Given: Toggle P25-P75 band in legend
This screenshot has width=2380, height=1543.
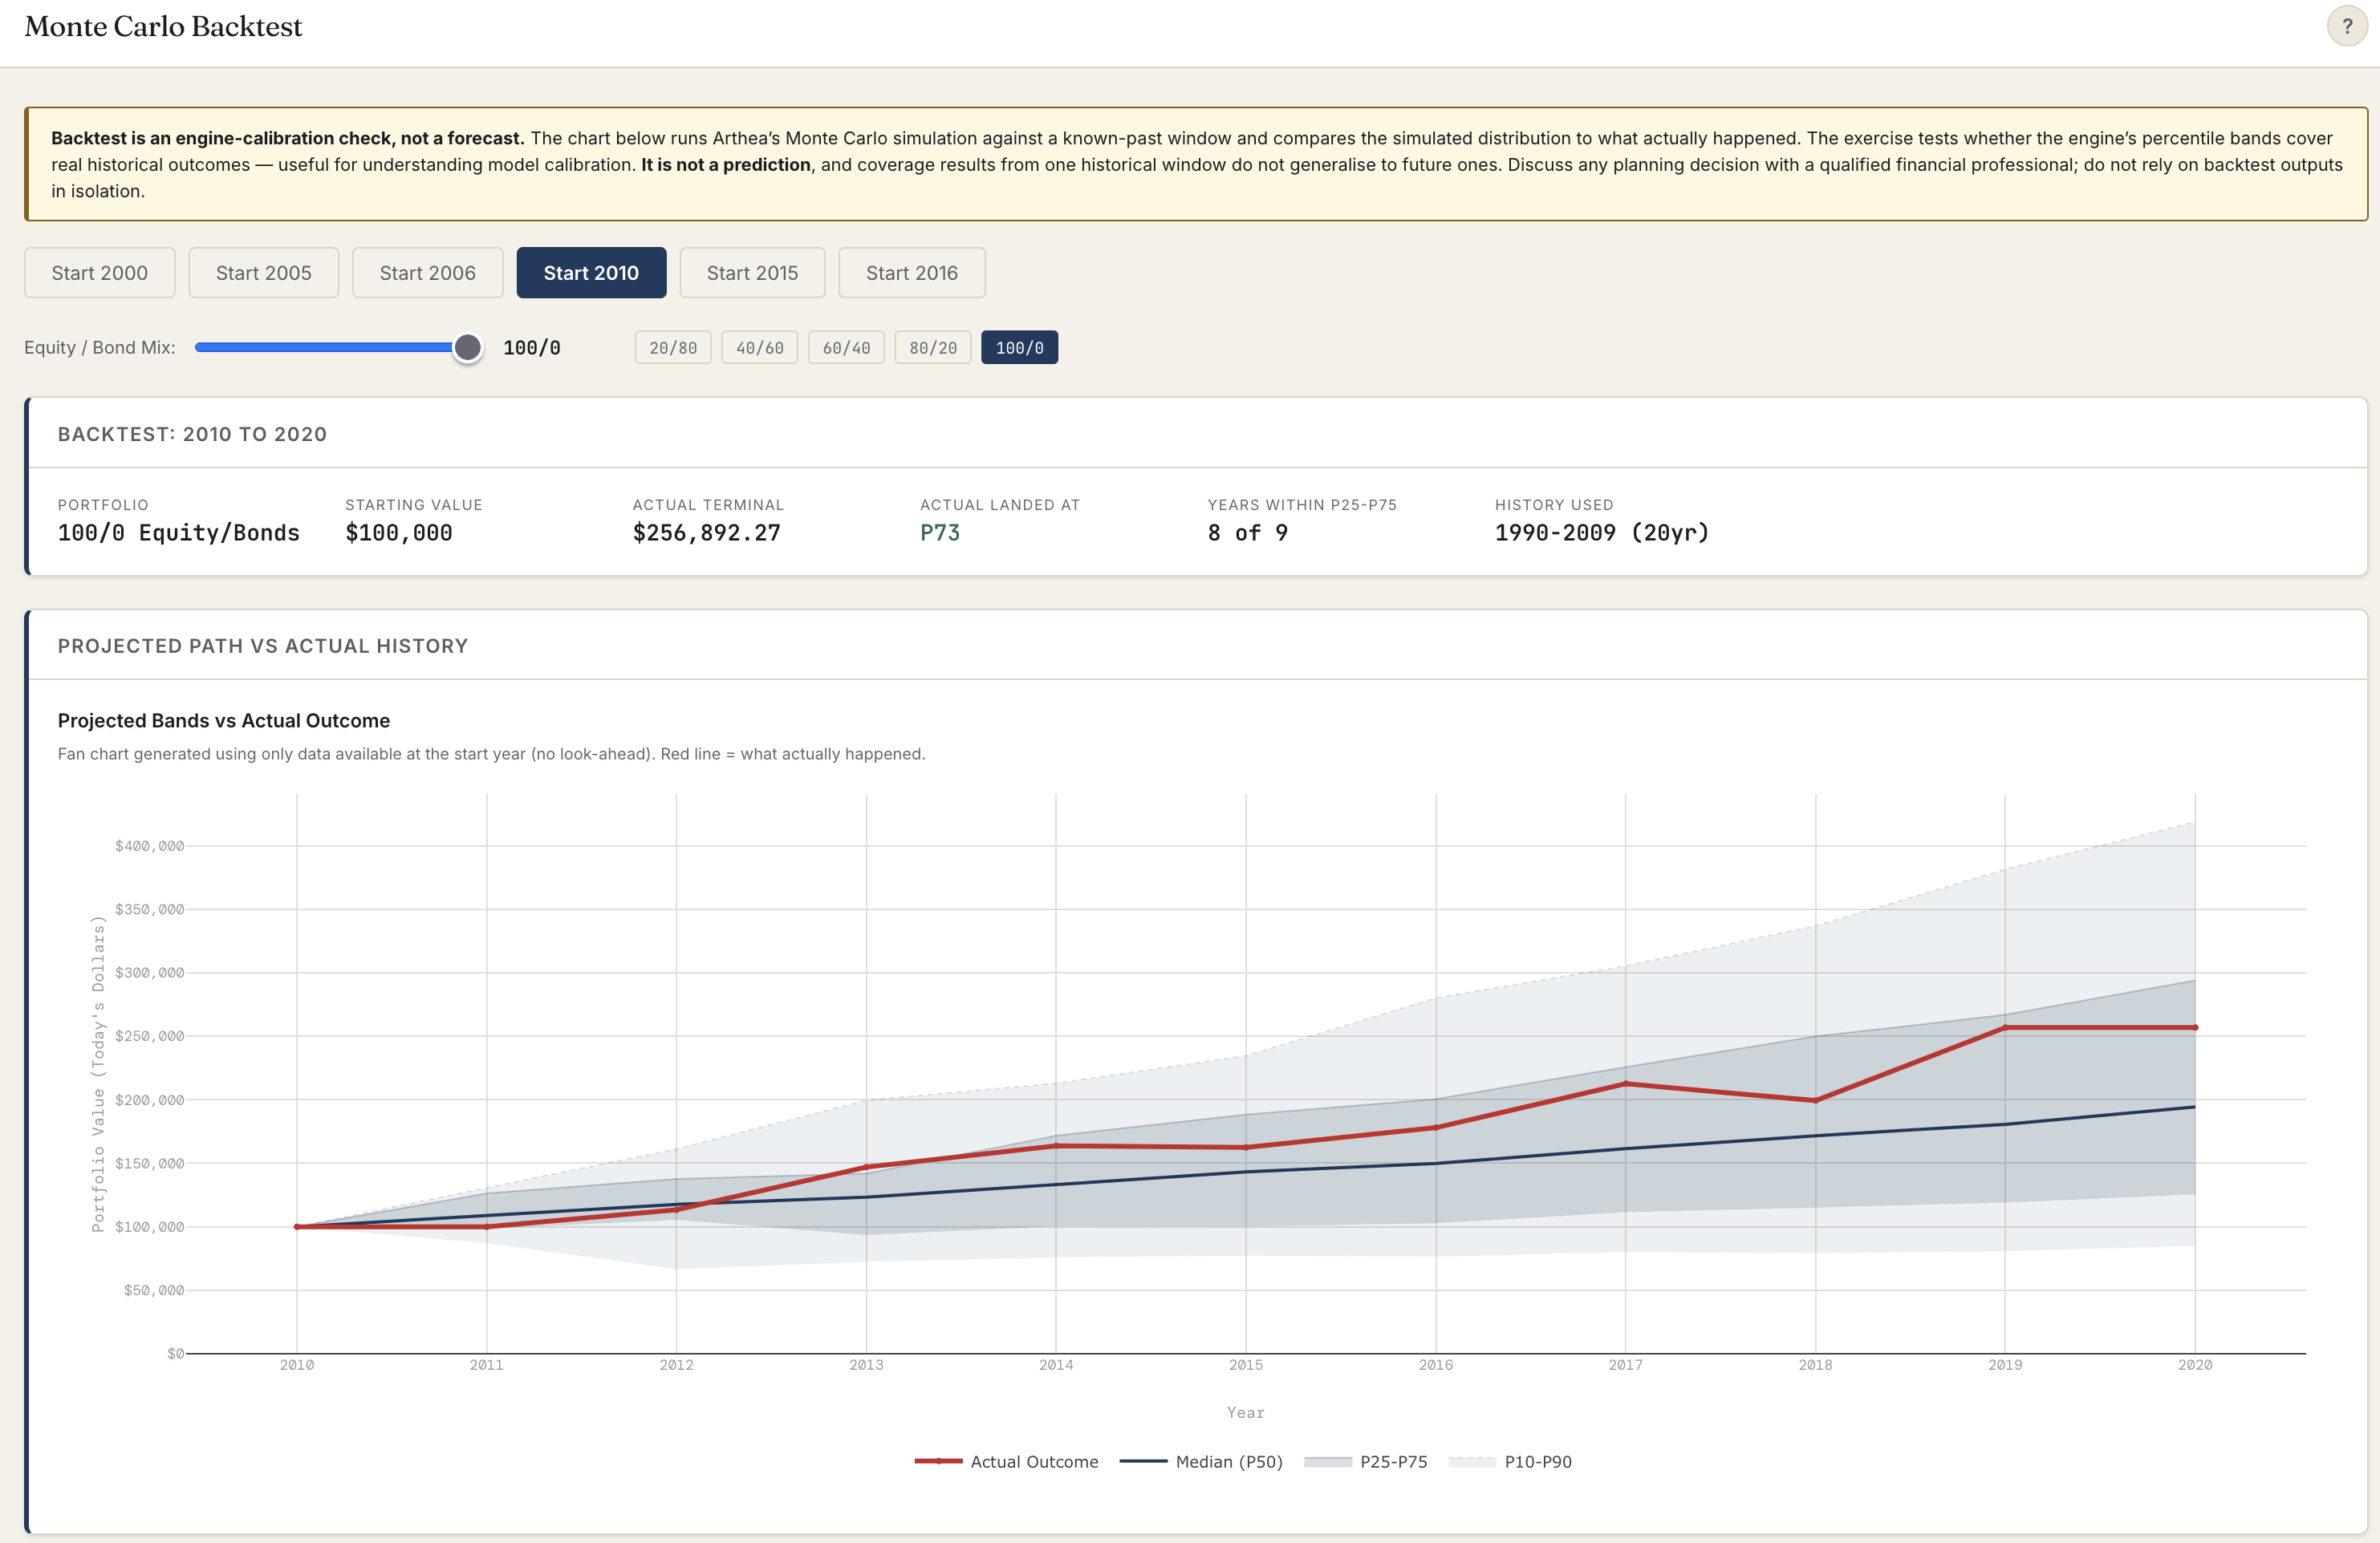Looking at the screenshot, I should pos(1366,1461).
